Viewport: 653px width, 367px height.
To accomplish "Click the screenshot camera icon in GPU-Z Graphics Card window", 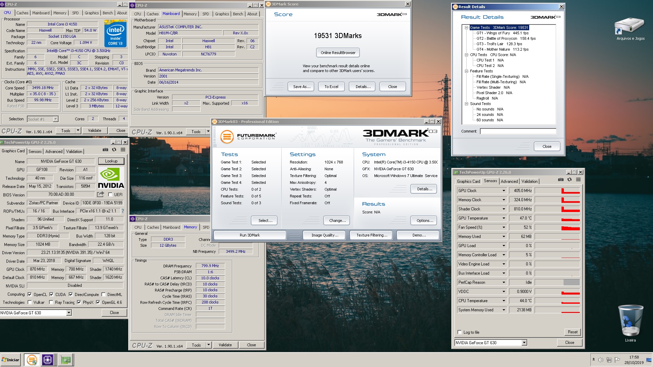I will (x=105, y=150).
